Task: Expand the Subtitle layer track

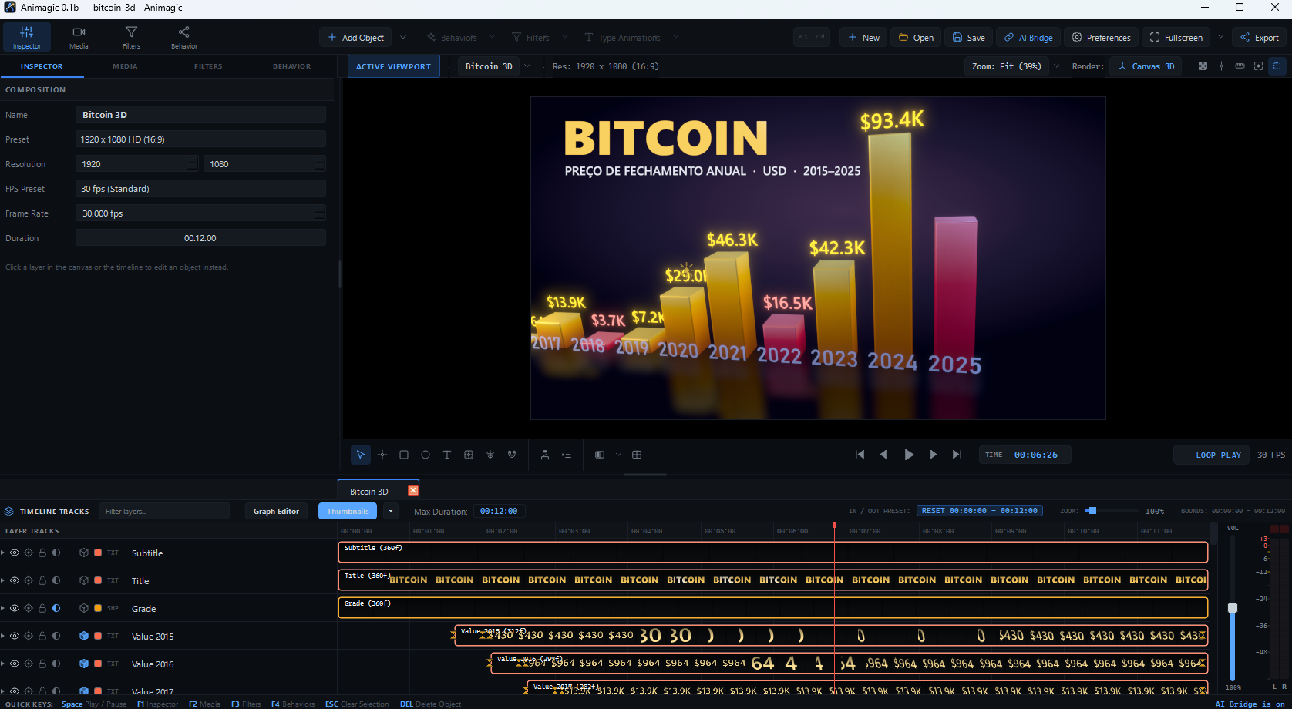Action: tap(3, 553)
